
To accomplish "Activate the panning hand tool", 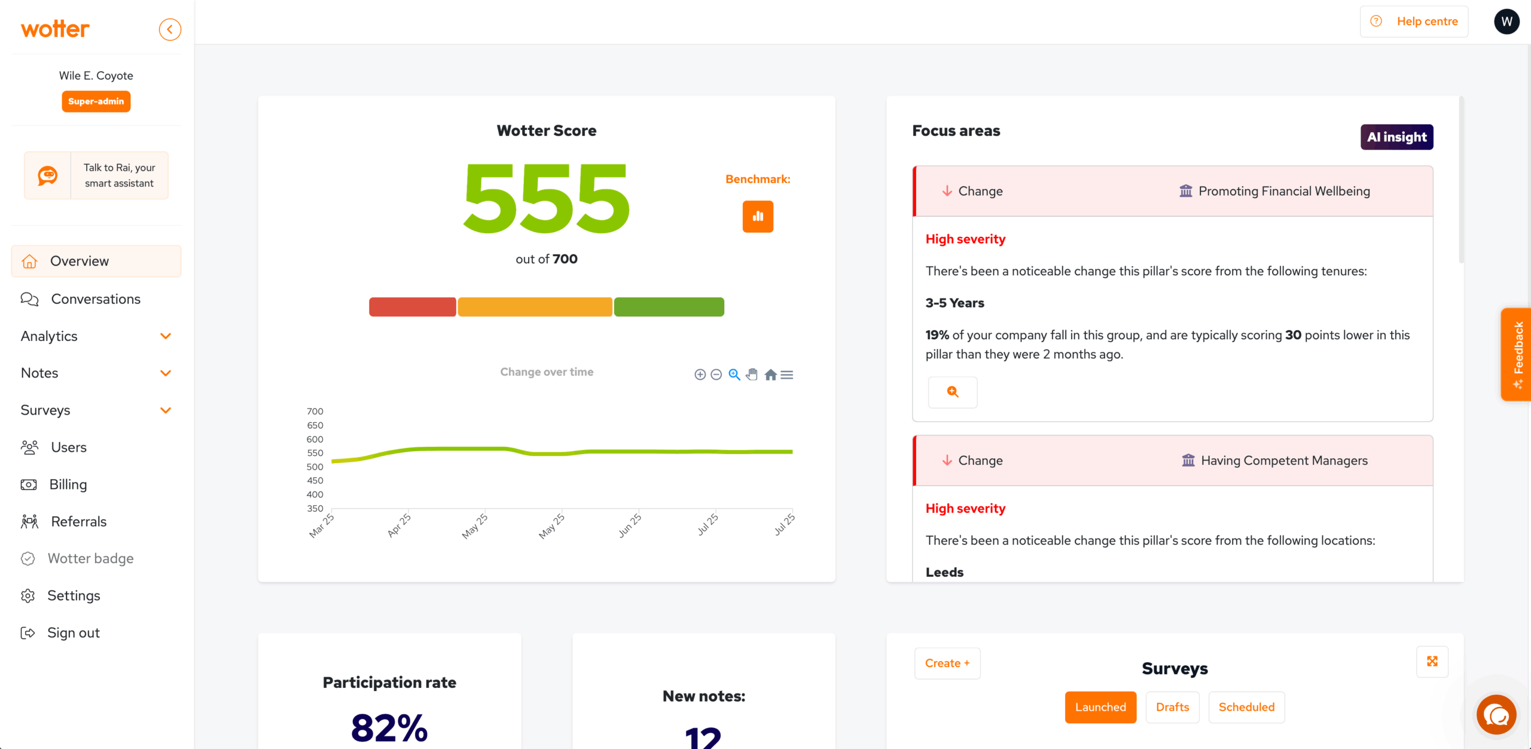I will tap(752, 374).
